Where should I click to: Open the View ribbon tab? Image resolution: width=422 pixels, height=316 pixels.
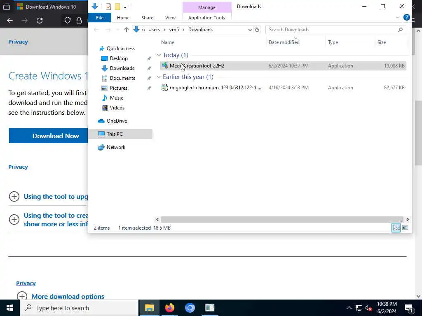point(170,18)
